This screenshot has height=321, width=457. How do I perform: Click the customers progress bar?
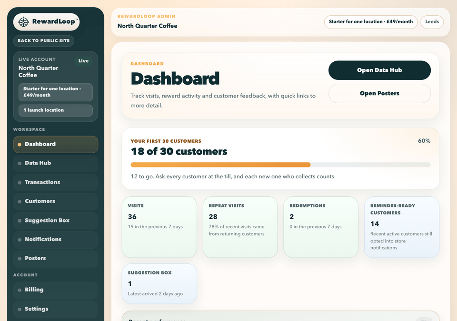coord(280,165)
